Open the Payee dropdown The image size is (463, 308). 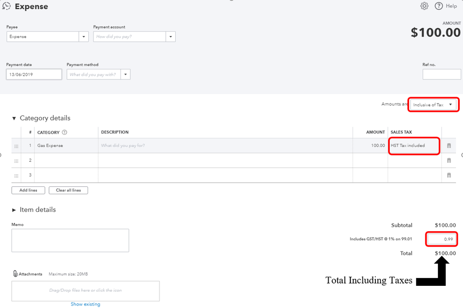click(x=84, y=37)
